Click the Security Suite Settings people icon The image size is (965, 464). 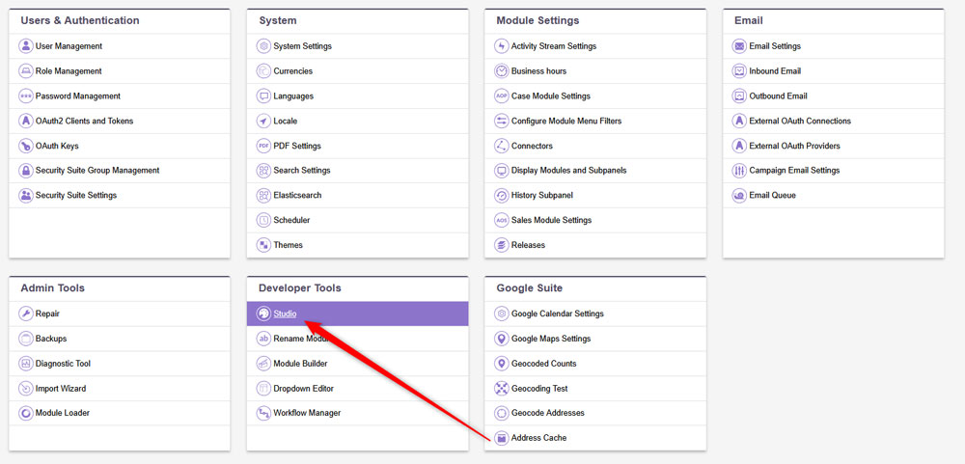pyautogui.click(x=25, y=196)
